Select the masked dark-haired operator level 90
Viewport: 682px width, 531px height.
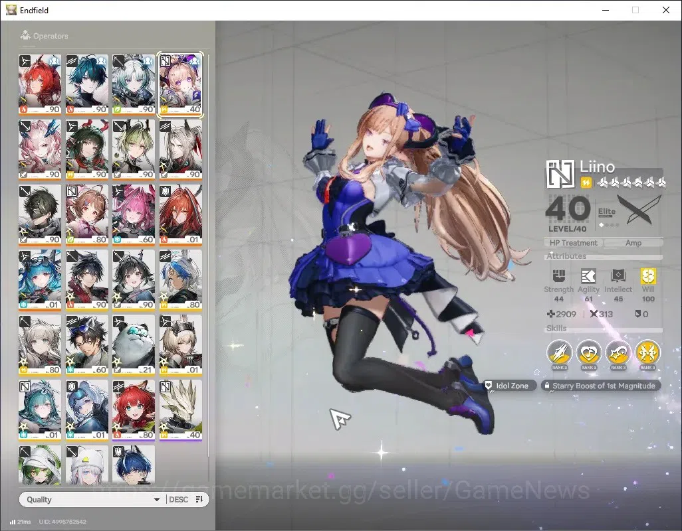40,214
